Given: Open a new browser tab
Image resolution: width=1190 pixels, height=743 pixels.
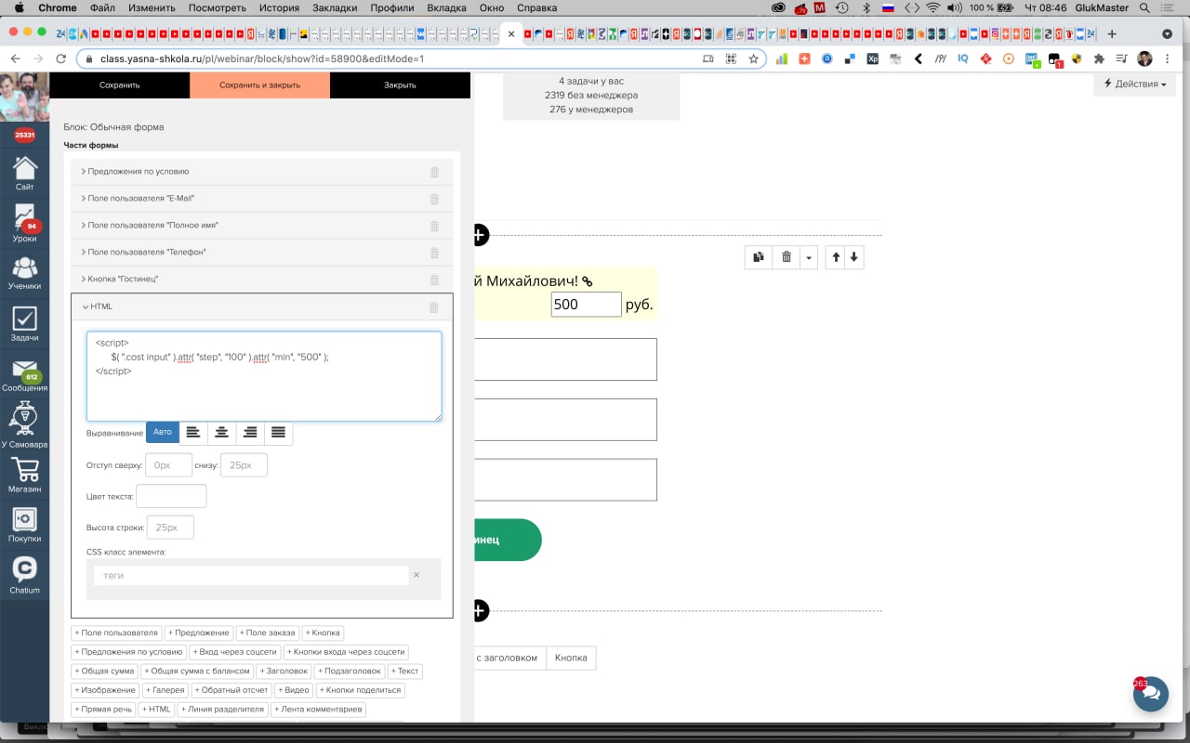Looking at the screenshot, I should tap(1112, 33).
